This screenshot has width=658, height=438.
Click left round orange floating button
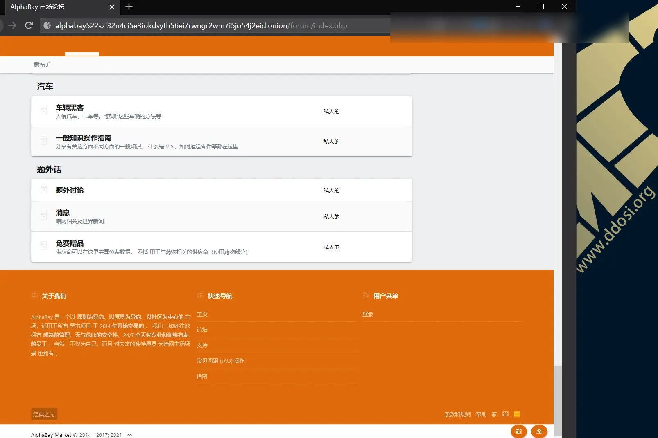coord(518,431)
